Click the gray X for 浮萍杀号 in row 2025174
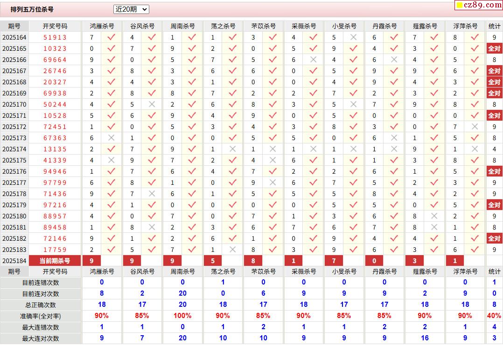The width and height of the screenshot is (503, 345). pyautogui.click(x=475, y=149)
